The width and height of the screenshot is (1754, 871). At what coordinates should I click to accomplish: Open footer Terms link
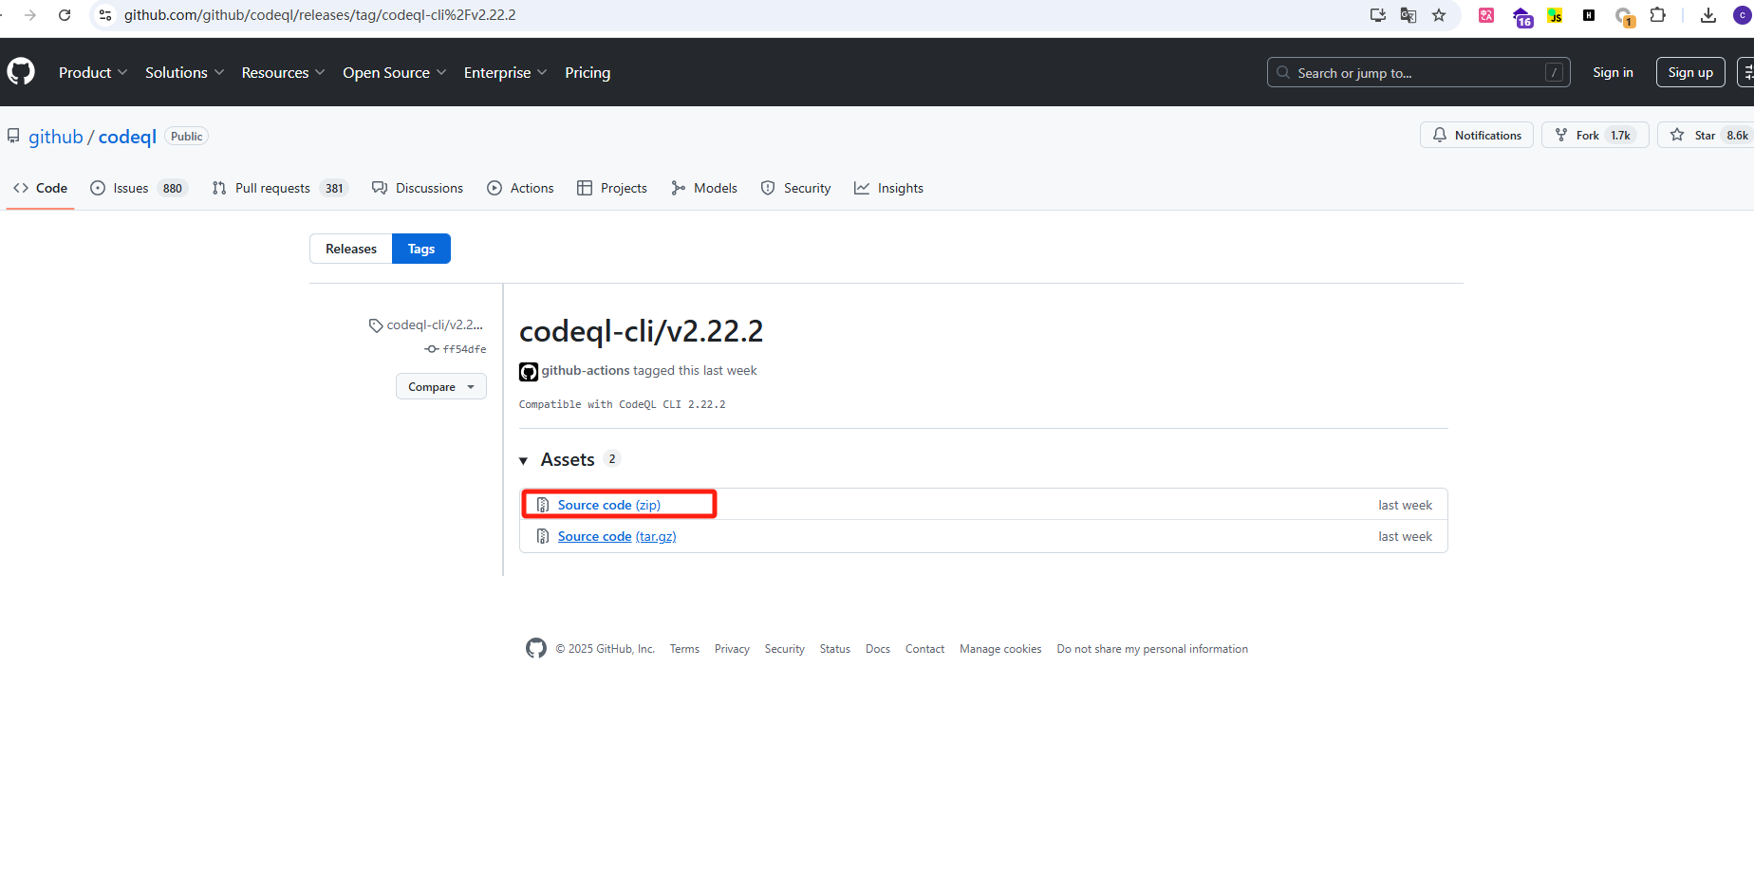coord(684,649)
